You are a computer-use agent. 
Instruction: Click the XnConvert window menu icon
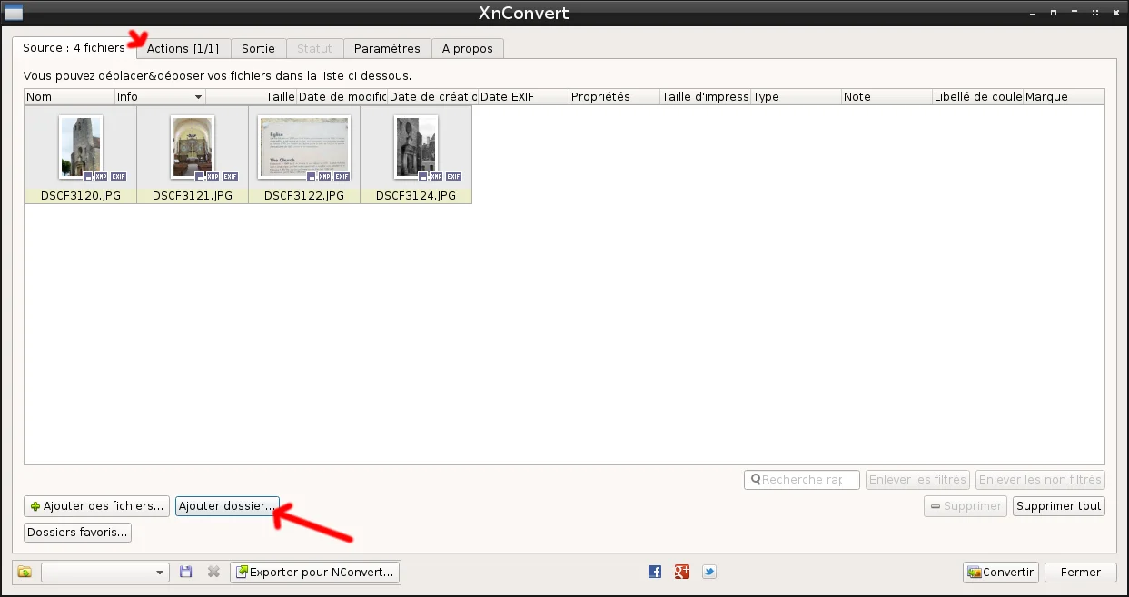point(14,13)
